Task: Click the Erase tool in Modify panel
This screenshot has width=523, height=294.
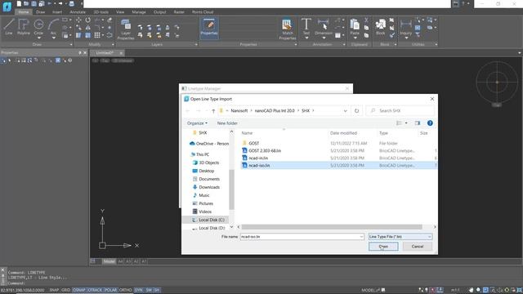Action: [110, 20]
